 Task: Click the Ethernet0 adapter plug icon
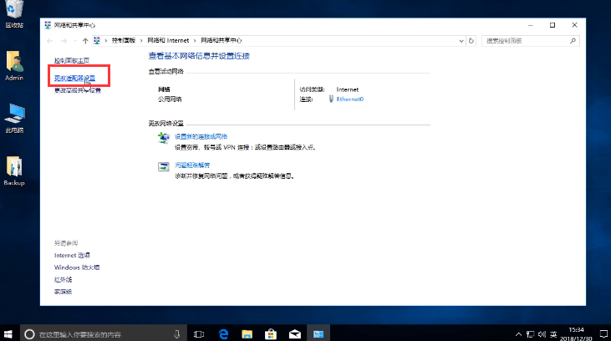(331, 99)
